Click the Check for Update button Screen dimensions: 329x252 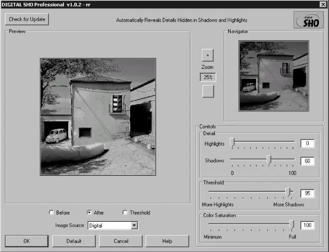point(27,19)
